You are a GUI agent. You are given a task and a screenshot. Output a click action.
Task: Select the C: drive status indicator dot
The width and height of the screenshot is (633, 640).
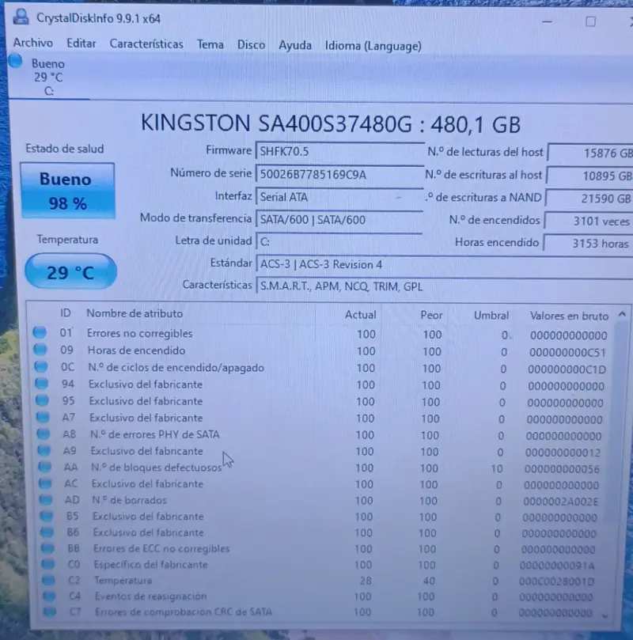[16, 62]
